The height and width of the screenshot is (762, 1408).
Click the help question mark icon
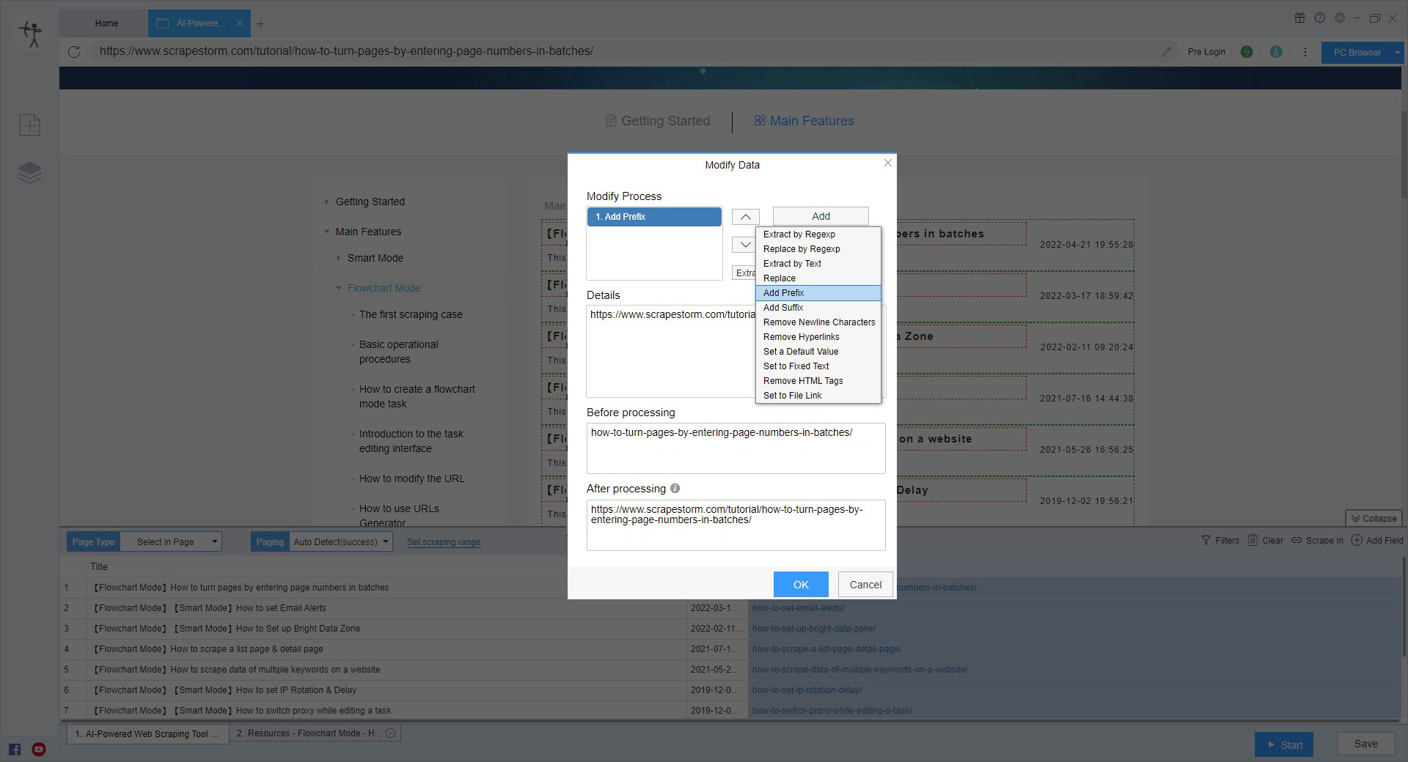(1319, 18)
